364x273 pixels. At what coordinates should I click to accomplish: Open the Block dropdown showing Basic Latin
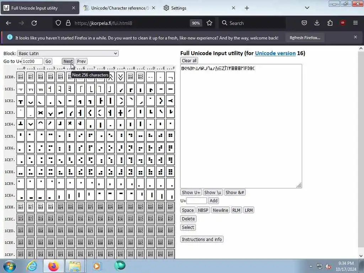coord(68,53)
